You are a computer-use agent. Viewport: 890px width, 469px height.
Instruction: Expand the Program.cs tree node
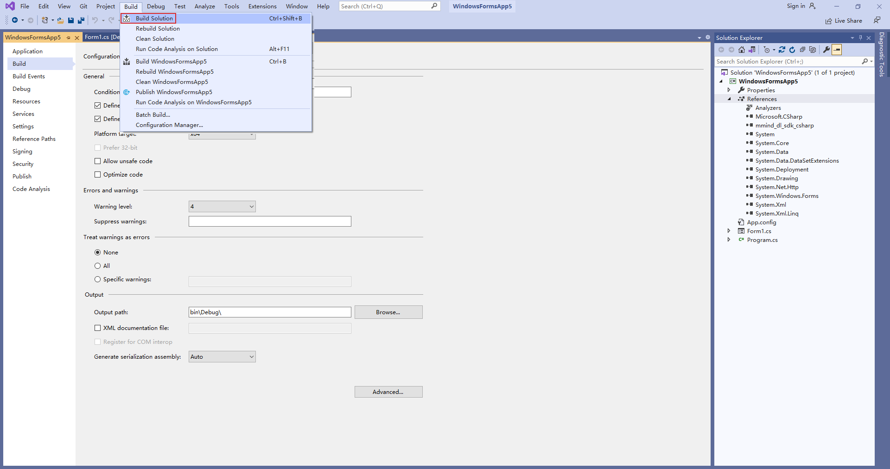729,240
